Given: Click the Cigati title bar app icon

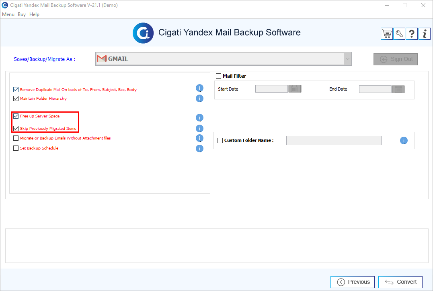Looking at the screenshot, I should 5,5.
